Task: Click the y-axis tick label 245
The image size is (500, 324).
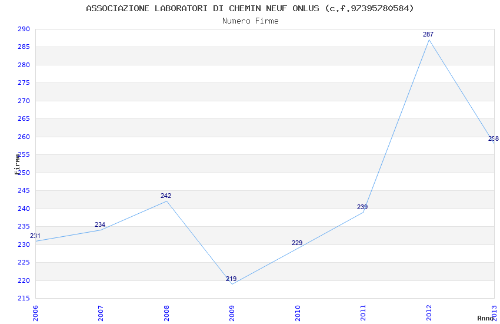Action: tap(24, 190)
